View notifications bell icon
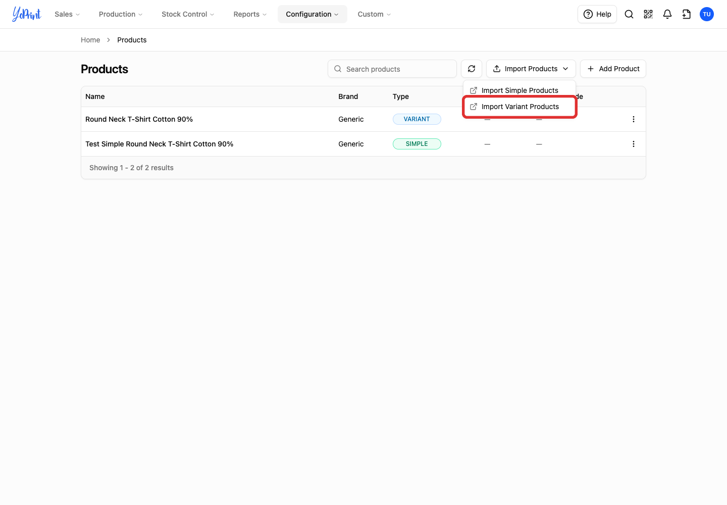727x505 pixels. tap(667, 14)
